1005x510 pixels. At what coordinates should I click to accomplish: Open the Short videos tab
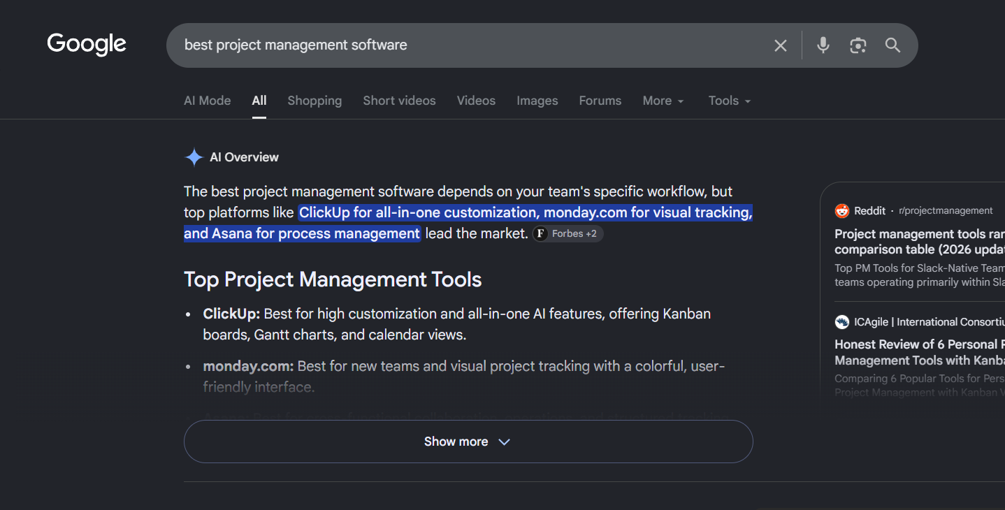(399, 101)
